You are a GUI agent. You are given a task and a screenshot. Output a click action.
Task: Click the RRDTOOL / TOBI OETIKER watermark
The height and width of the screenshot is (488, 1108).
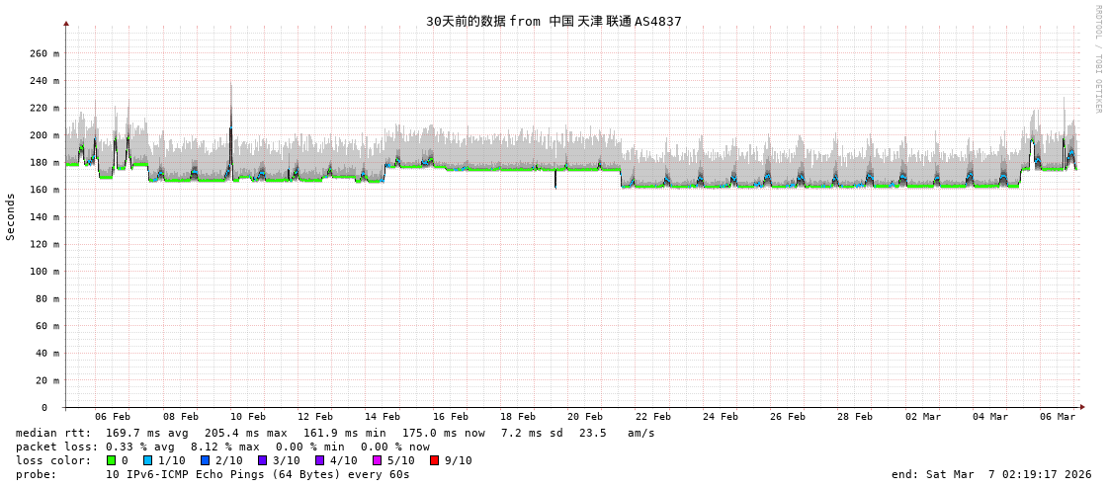coord(1097,59)
